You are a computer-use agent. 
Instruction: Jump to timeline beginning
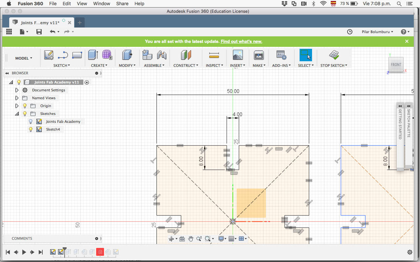pyautogui.click(x=8, y=252)
